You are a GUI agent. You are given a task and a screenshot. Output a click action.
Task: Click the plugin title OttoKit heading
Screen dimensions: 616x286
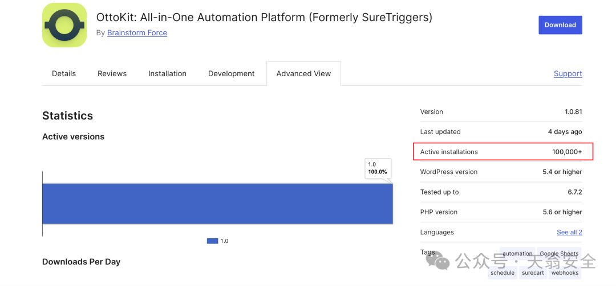264,18
